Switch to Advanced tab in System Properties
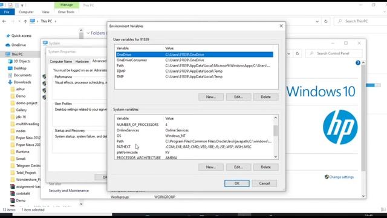Viewport: 387px width, 218px height. (x=99, y=61)
